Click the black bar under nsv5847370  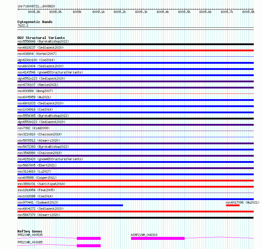[135, 218]
